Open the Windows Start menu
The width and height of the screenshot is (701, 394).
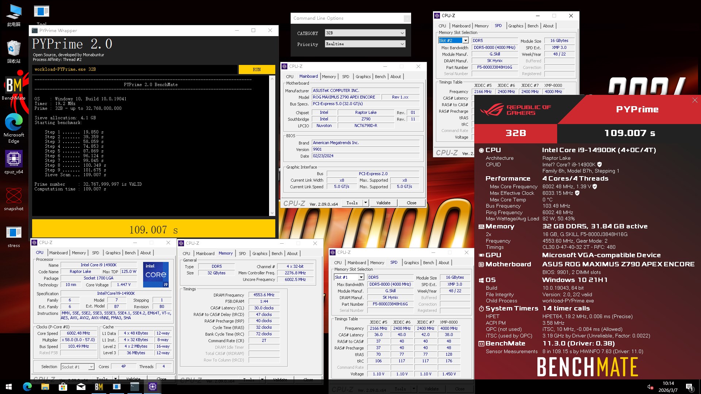point(9,387)
